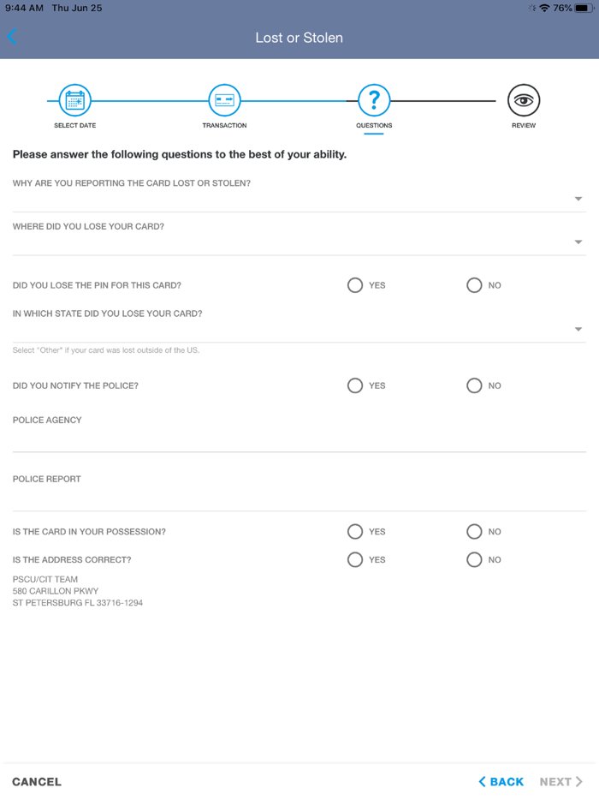Click the QUESTIONS step label
This screenshot has width=599, height=800.
374,124
